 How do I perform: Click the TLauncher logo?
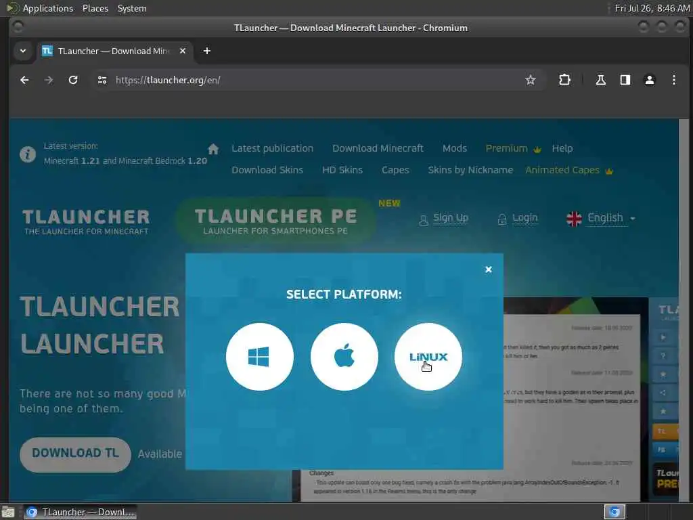pos(86,221)
